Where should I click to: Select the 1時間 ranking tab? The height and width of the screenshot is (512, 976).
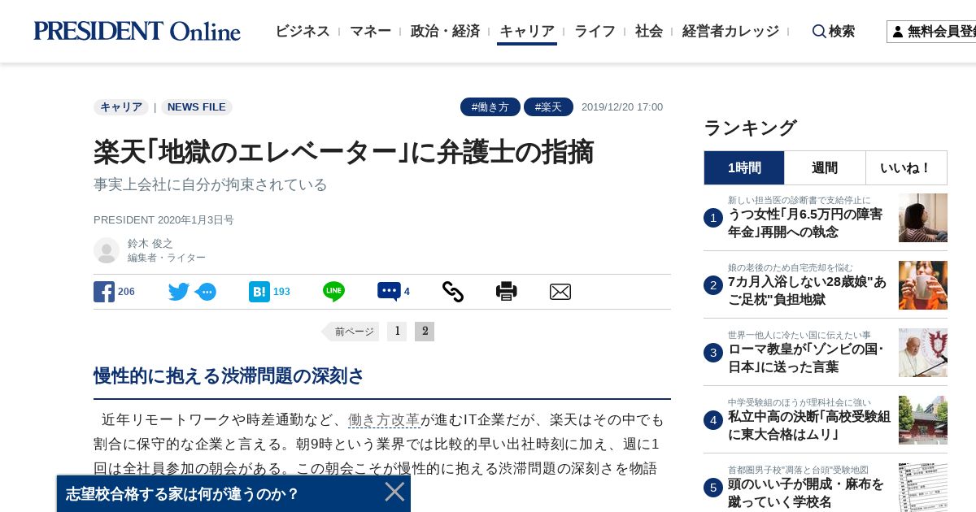click(744, 167)
